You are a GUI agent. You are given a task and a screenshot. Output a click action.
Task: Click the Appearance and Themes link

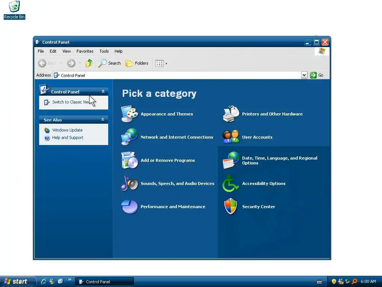click(x=167, y=114)
